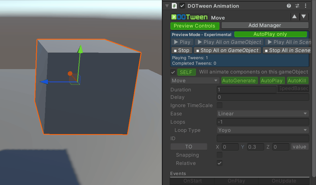The height and width of the screenshot is (185, 316).
Task: Click the DOTween logo
Action: click(x=190, y=17)
